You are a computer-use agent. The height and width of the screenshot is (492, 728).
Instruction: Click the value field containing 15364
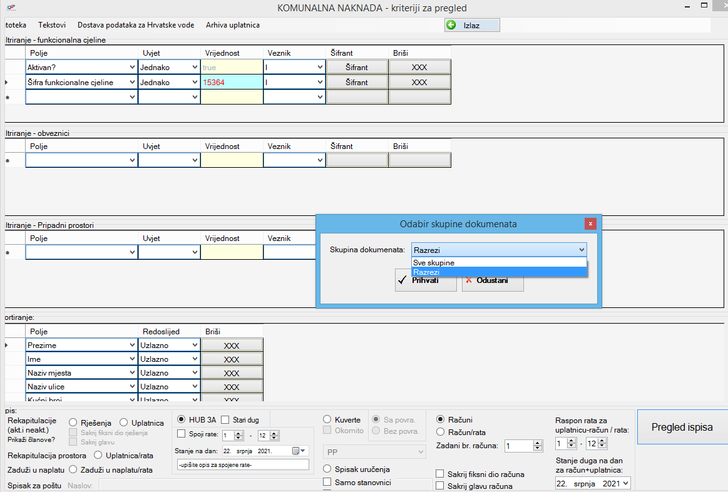click(232, 82)
